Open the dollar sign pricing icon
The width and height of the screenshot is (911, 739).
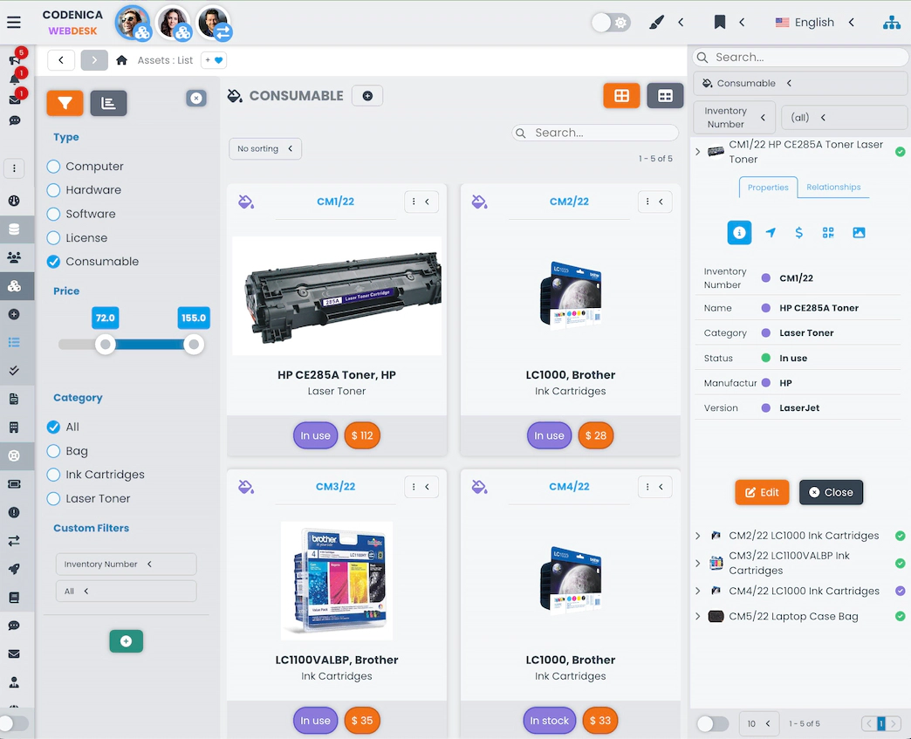(x=799, y=233)
